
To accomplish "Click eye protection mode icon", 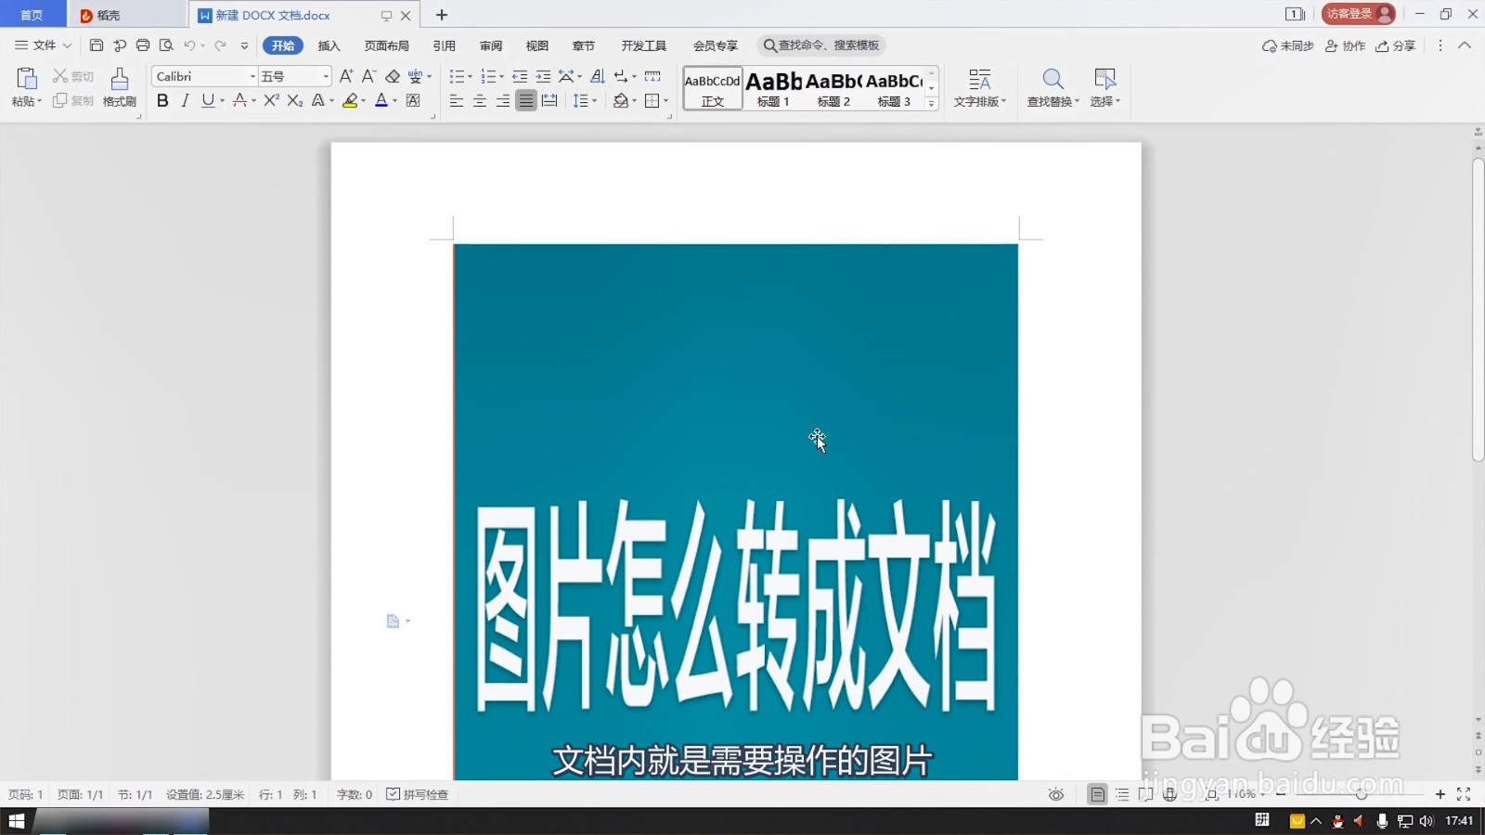I will pyautogui.click(x=1056, y=794).
